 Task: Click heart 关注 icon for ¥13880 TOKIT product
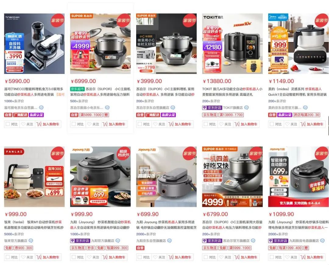point(221,124)
